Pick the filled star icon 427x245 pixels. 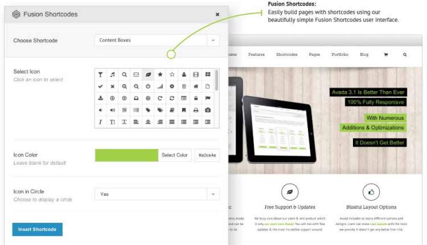tap(160, 75)
